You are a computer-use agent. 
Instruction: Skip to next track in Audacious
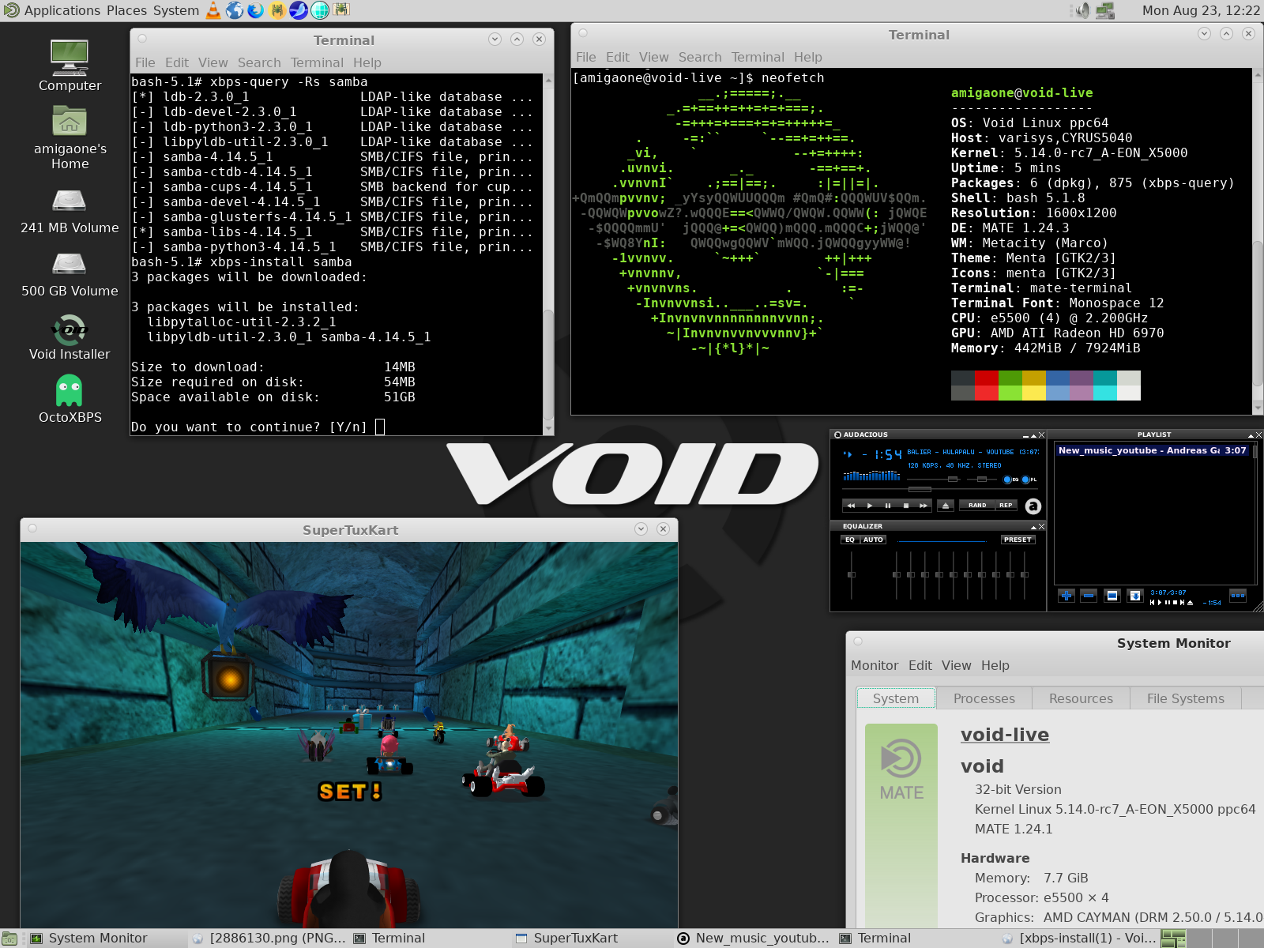[x=924, y=506]
